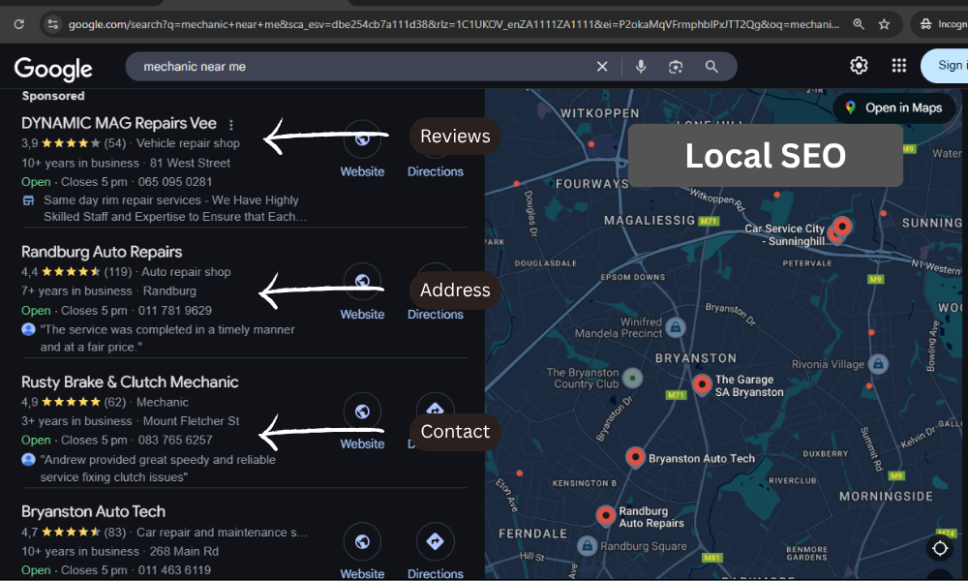Viewport: 968px width, 581px height.
Task: Click in the 'mechanic near me' search field
Action: (364, 66)
